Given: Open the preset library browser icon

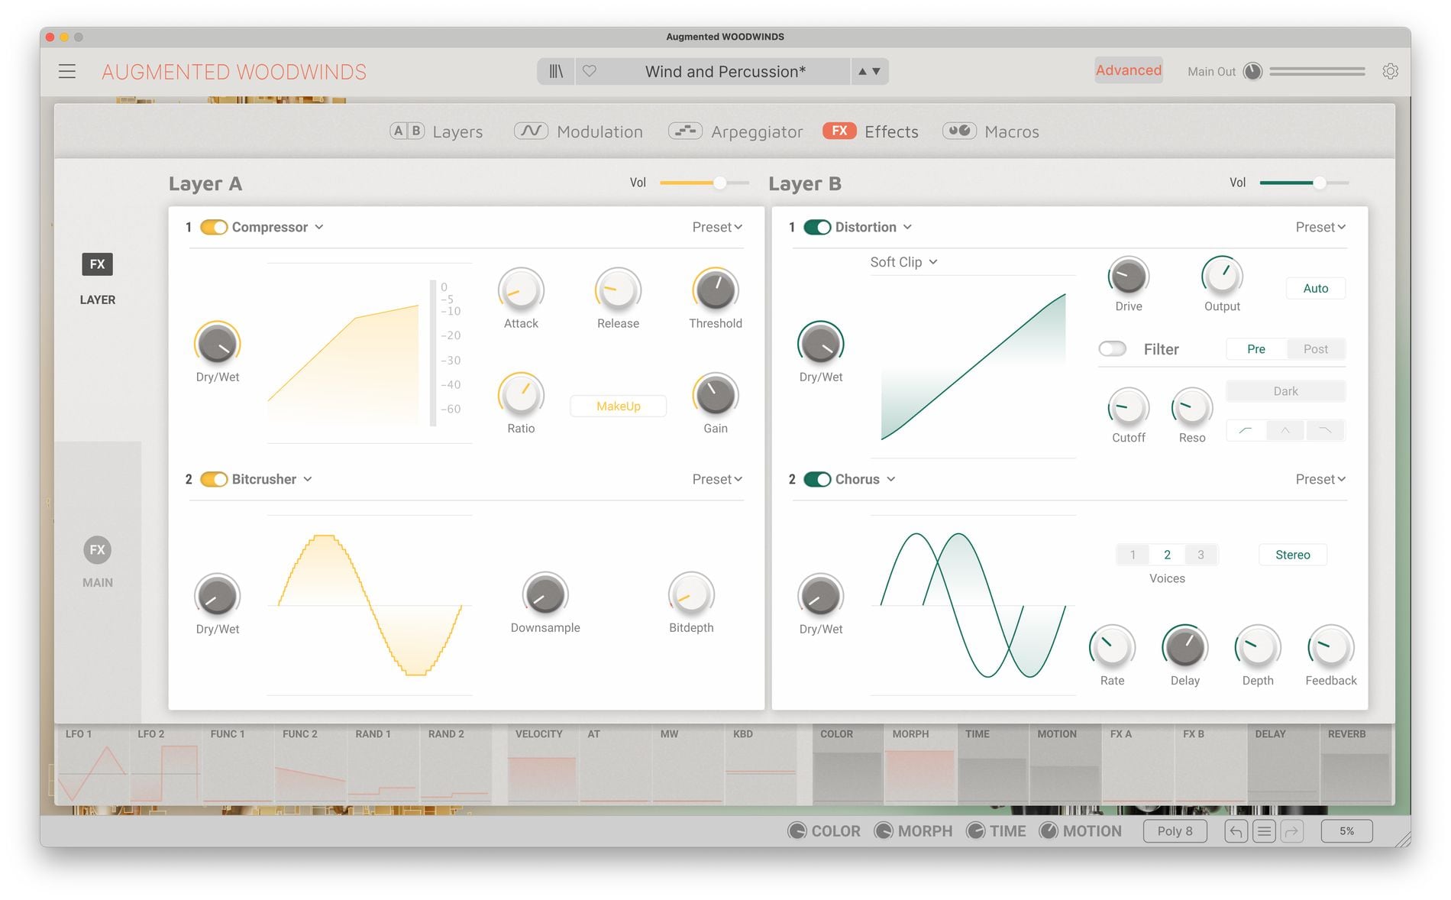Looking at the screenshot, I should point(556,72).
